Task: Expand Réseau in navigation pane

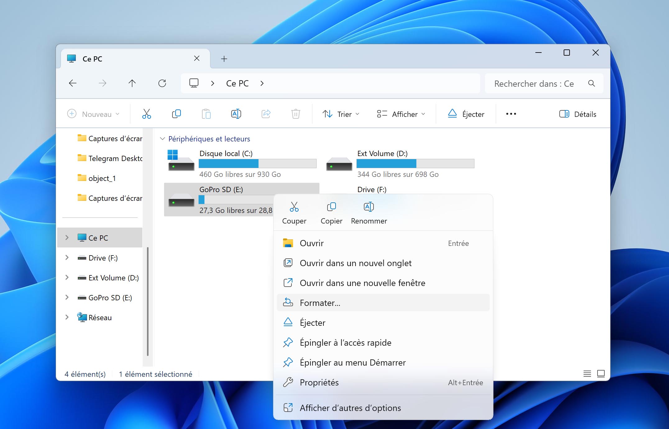Action: pyautogui.click(x=67, y=317)
